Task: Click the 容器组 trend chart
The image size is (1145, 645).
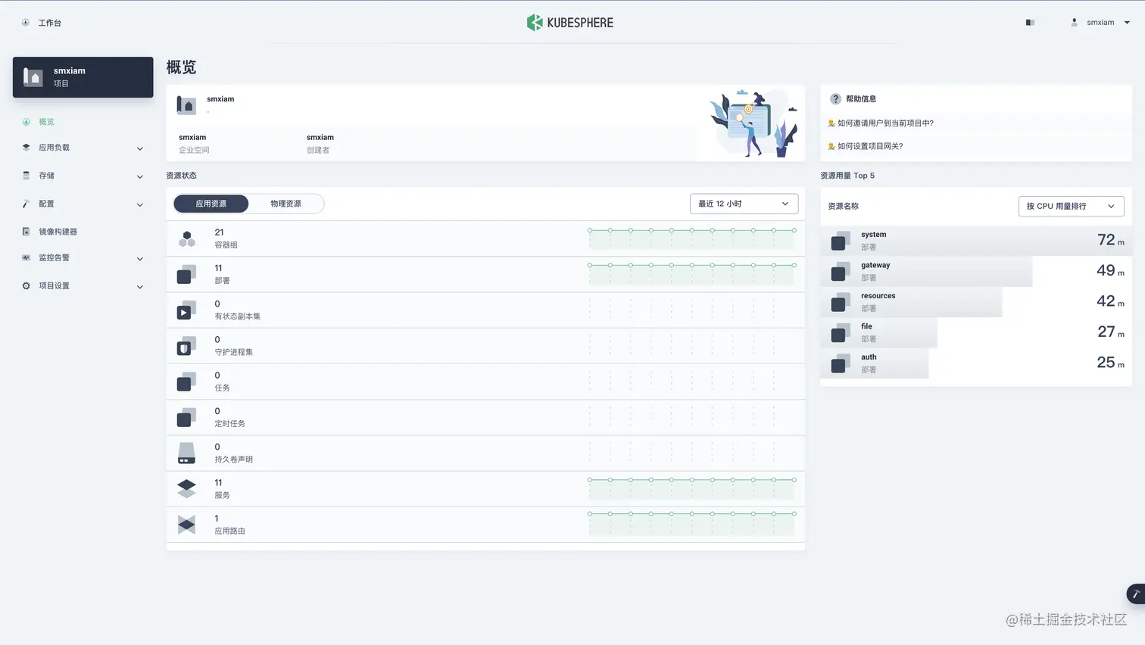Action: coord(692,238)
